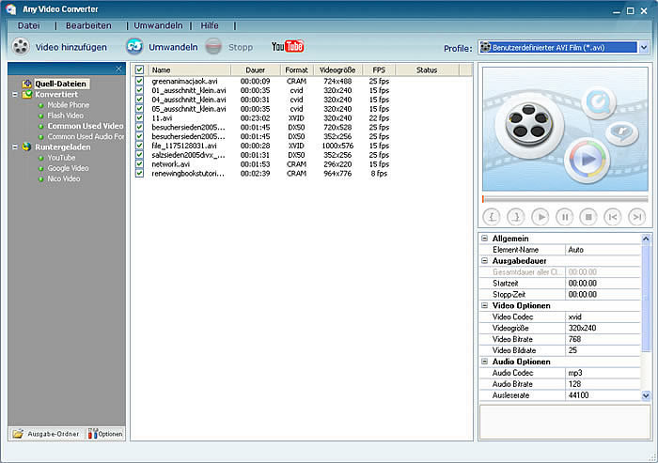Set start marker with left brace button
658x463 pixels.
coord(492,217)
